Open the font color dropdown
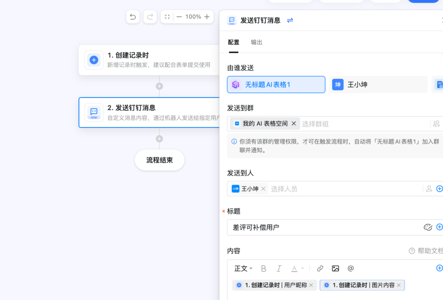Viewport: 443px width, 300px height. (x=297, y=269)
